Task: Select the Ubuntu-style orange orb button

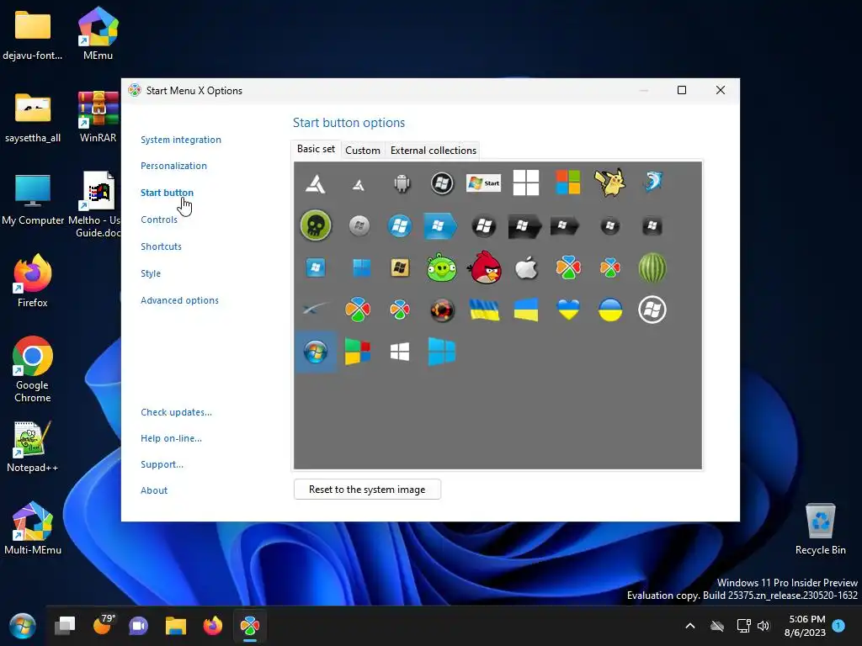Action: [441, 310]
